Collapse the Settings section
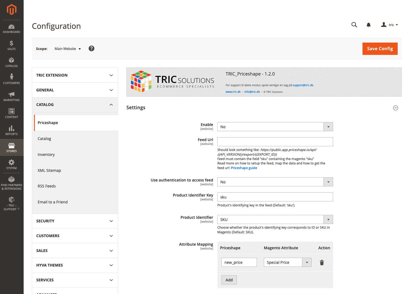Image resolution: width=404 pixels, height=294 pixels. click(395, 108)
